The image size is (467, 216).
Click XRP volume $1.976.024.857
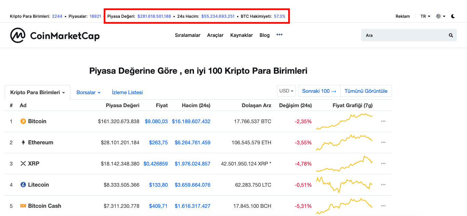(193, 163)
